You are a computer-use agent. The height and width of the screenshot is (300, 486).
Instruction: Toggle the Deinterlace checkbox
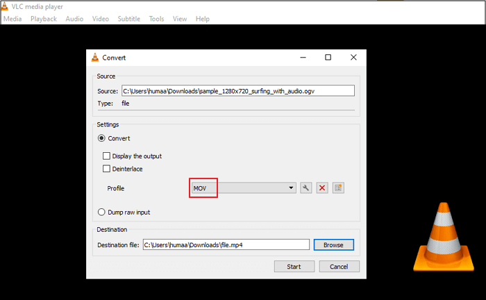(x=107, y=169)
